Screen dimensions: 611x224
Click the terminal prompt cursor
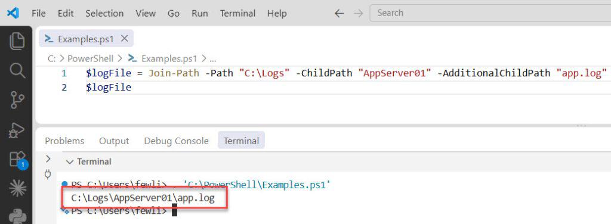tap(174, 211)
